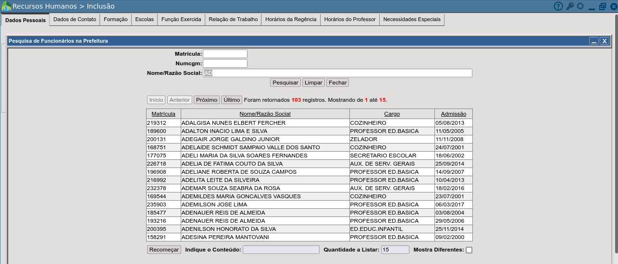Minimize the Pesquisa de Funcionários panel
Image resolution: width=618 pixels, height=264 pixels.
click(x=594, y=41)
